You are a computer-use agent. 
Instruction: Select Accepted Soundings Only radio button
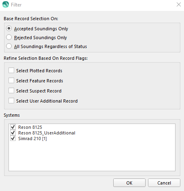coord(9,28)
